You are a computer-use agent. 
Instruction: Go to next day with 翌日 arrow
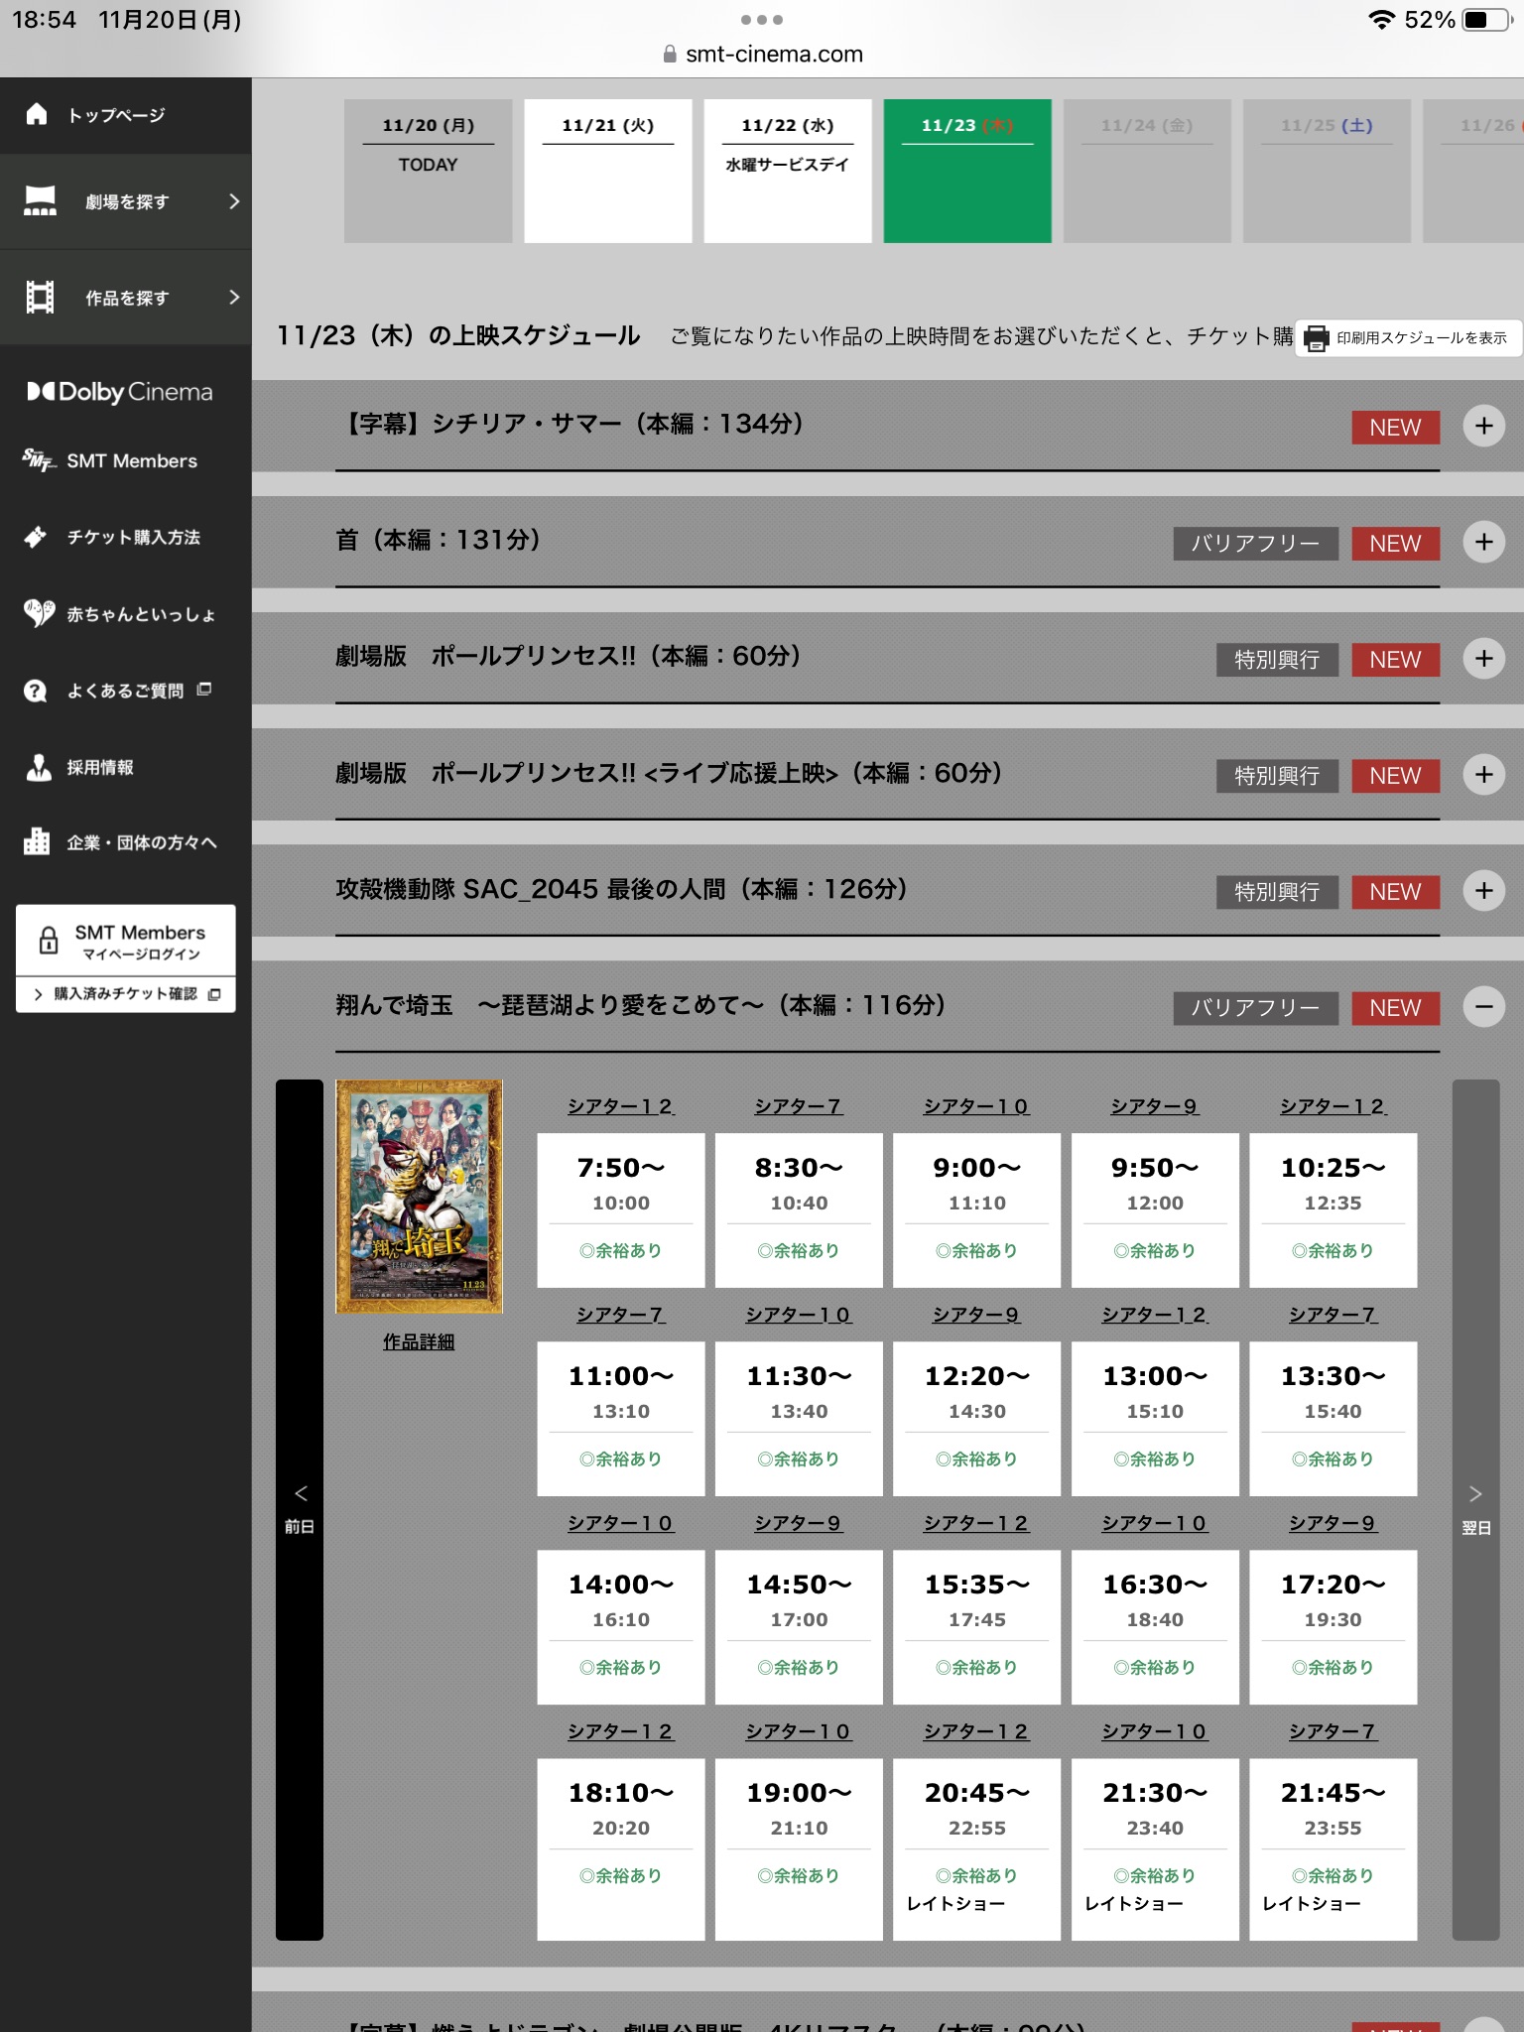click(x=1475, y=1508)
